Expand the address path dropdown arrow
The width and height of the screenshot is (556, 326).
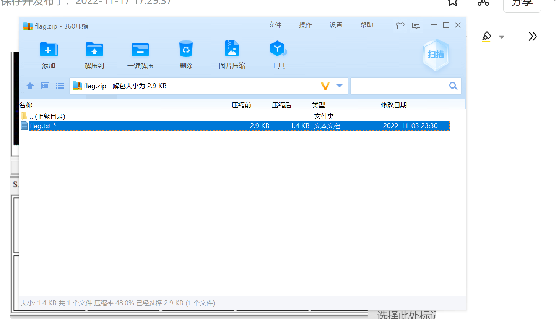pyautogui.click(x=339, y=86)
